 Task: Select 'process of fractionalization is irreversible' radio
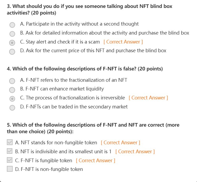(x=12, y=99)
